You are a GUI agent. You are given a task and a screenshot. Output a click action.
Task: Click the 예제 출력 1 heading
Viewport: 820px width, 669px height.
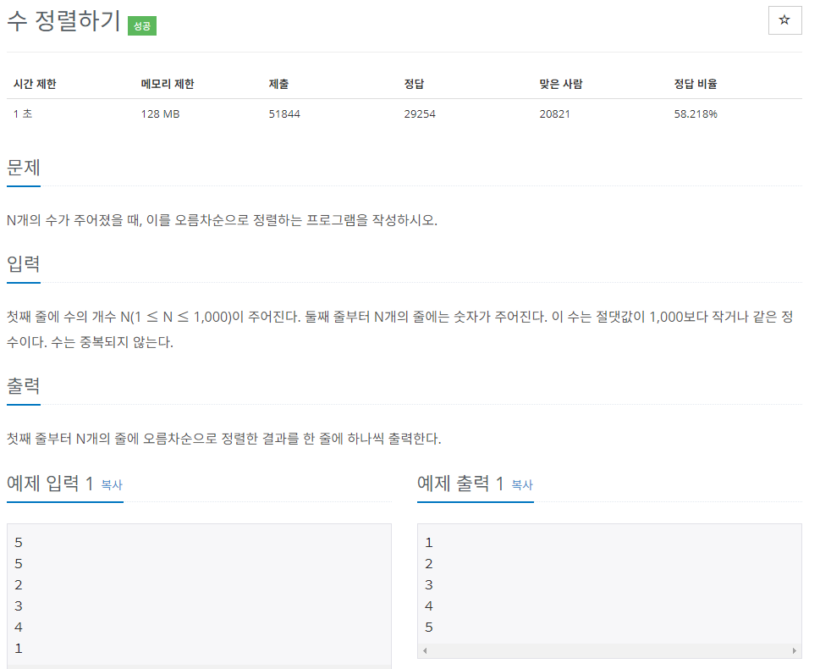pos(460,484)
